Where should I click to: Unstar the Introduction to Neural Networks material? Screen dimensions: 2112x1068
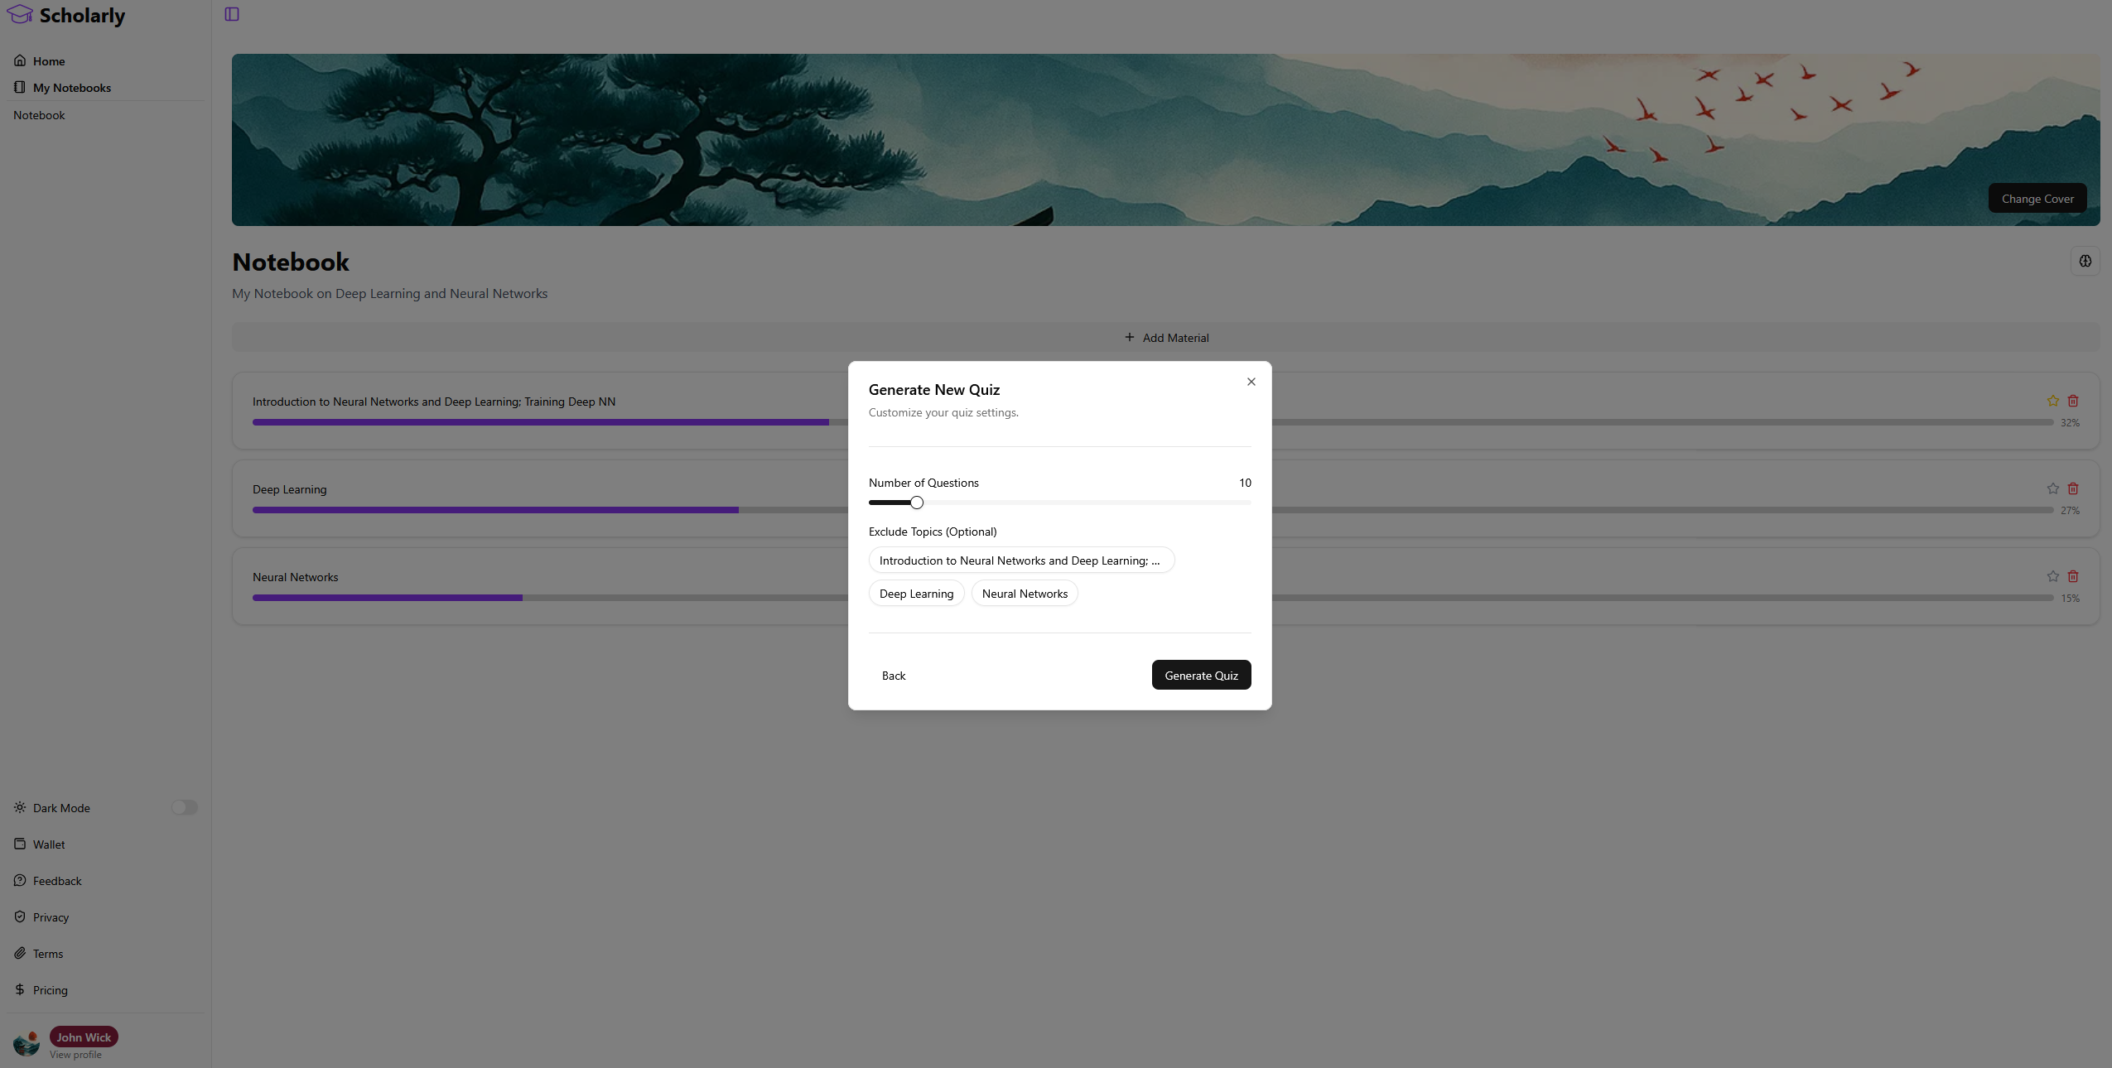tap(2052, 401)
